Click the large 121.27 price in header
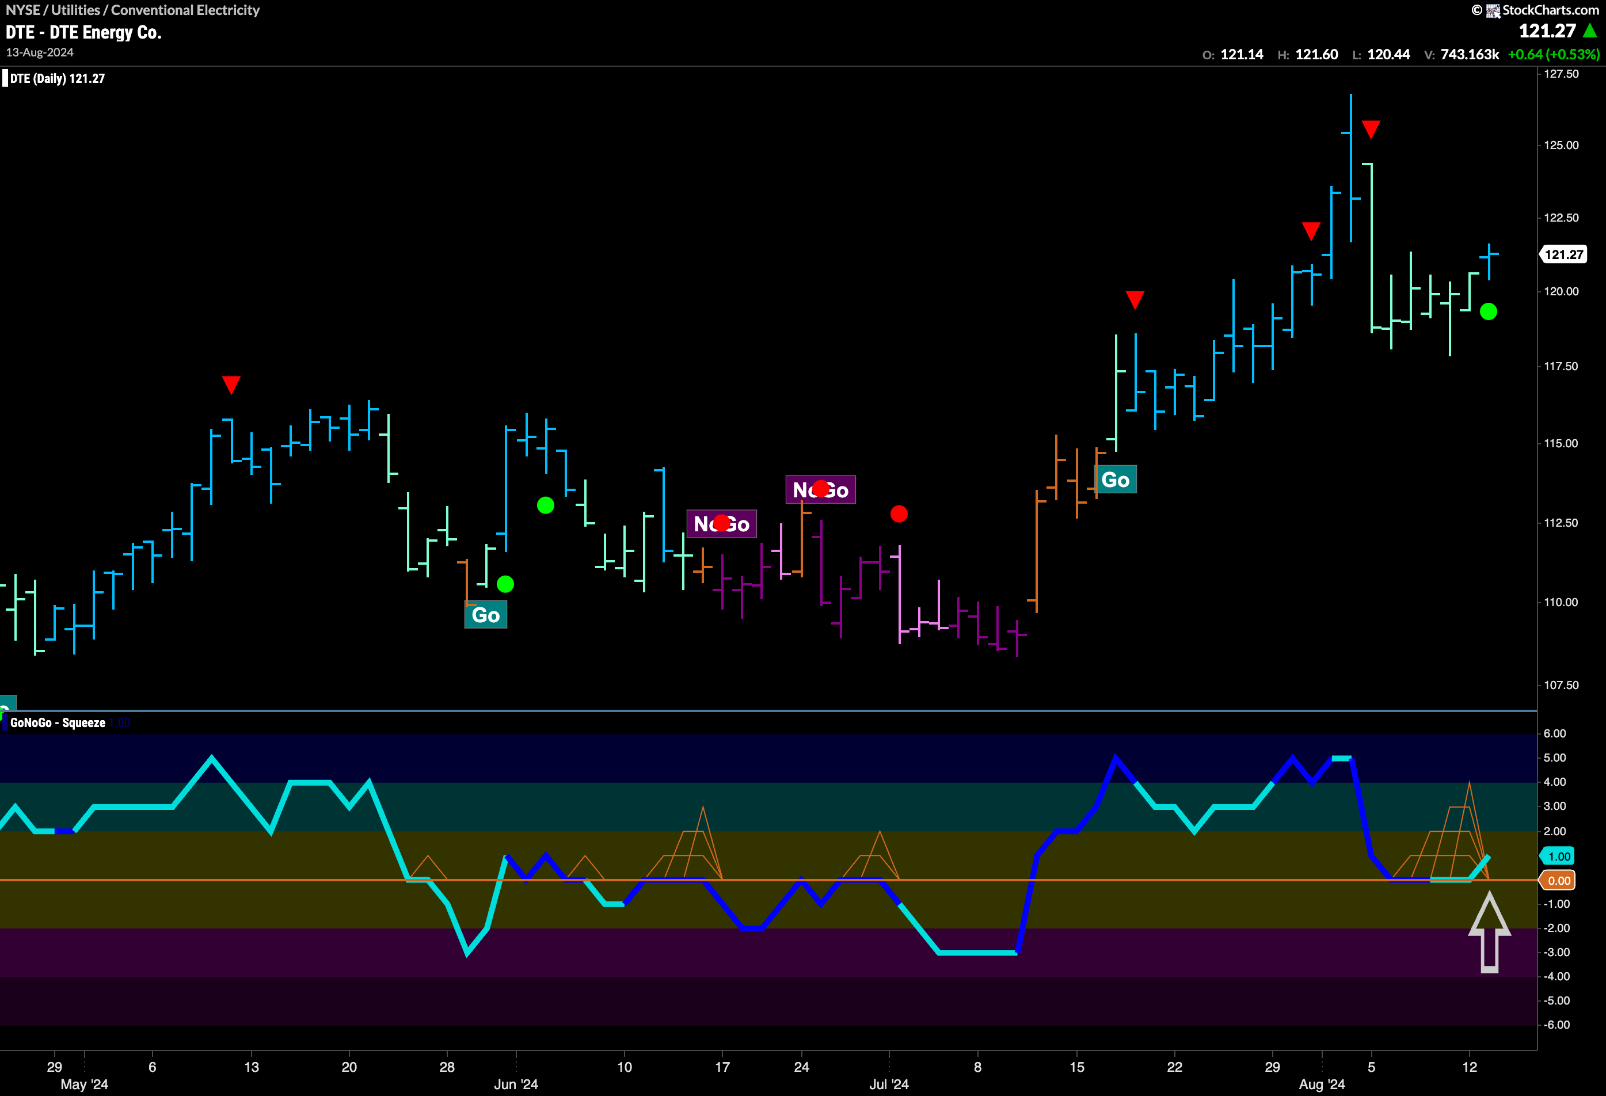The width and height of the screenshot is (1606, 1096). 1547,31
